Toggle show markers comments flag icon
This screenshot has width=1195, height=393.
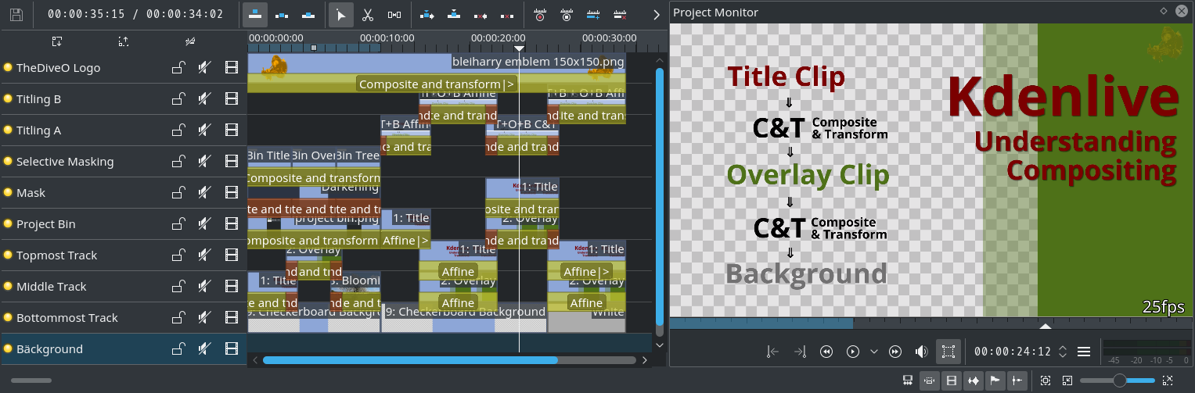(x=995, y=380)
